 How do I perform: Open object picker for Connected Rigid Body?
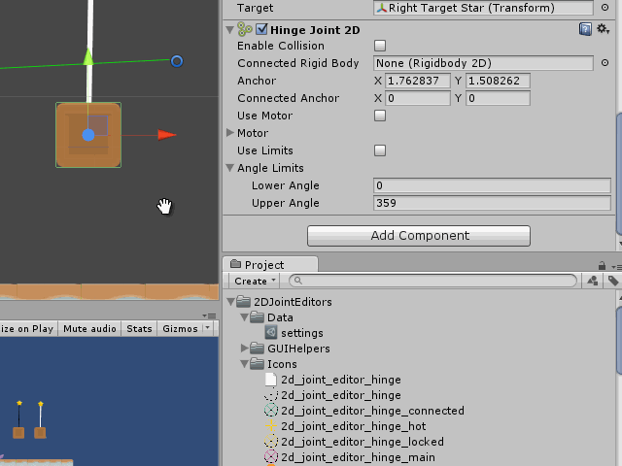605,63
